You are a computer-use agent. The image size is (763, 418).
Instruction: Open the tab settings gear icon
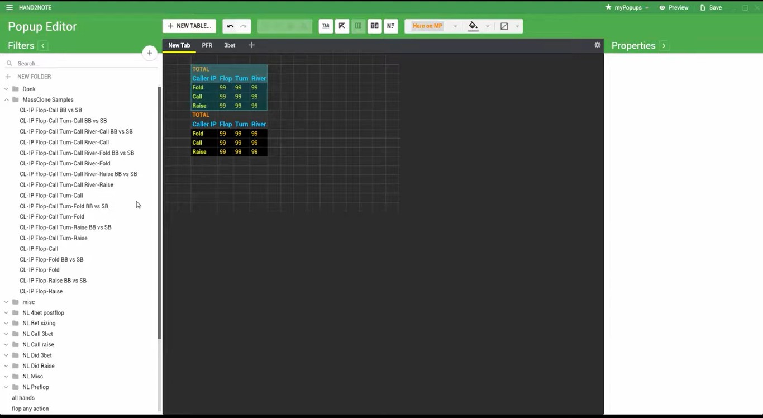tap(597, 45)
